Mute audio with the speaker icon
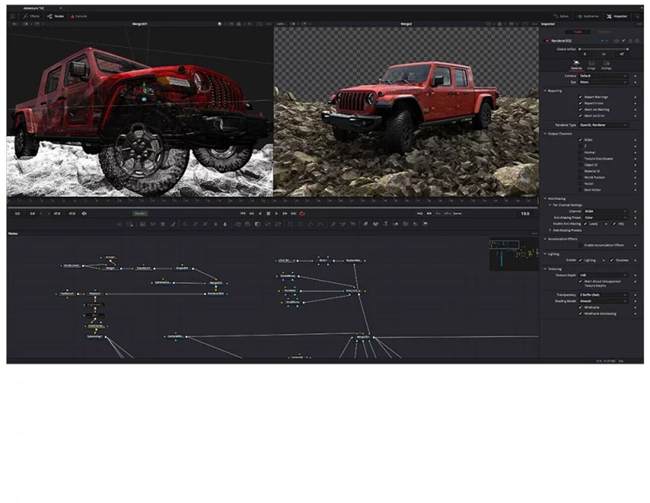Image resolution: width=650 pixels, height=503 pixels. [84, 213]
